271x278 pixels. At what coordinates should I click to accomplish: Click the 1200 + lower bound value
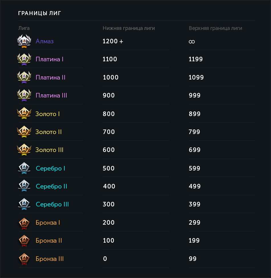pos(113,41)
